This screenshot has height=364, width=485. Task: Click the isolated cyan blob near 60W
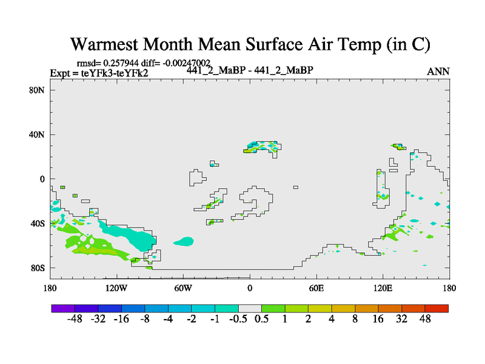(x=183, y=241)
